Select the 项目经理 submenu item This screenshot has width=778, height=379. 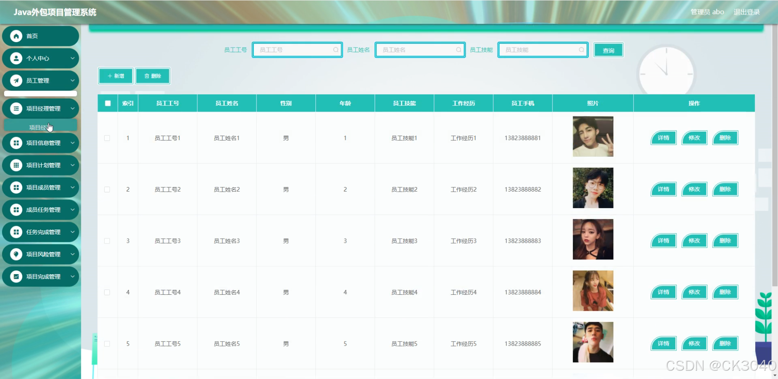click(41, 126)
